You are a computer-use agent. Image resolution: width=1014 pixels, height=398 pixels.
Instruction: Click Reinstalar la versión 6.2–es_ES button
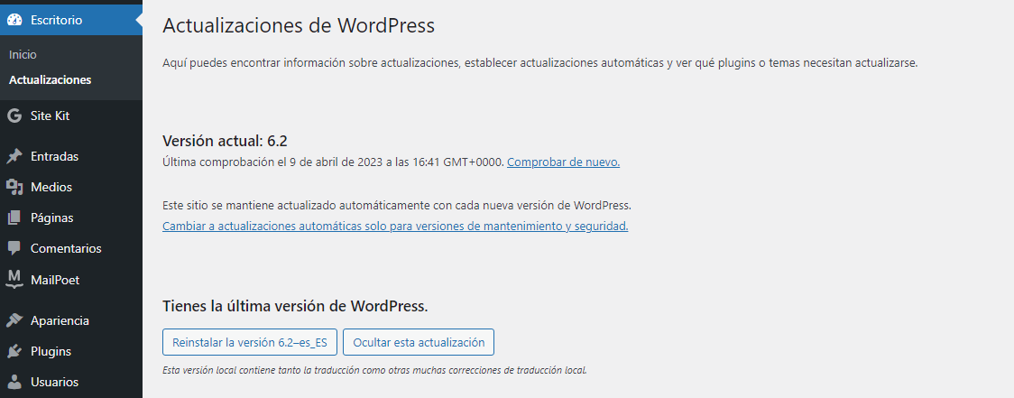pos(250,342)
